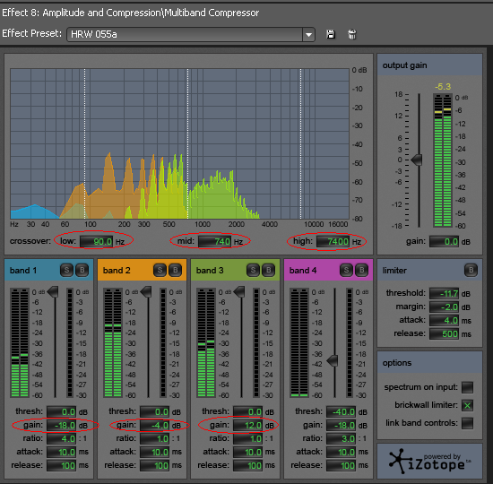Click band 1 gain -18.0 field
This screenshot has width=493, height=484.
tap(61, 425)
